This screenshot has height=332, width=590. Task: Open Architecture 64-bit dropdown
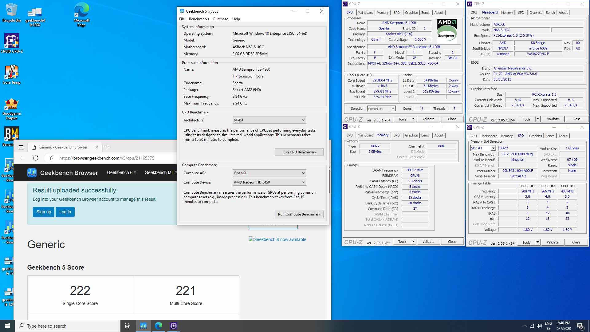[x=269, y=120]
